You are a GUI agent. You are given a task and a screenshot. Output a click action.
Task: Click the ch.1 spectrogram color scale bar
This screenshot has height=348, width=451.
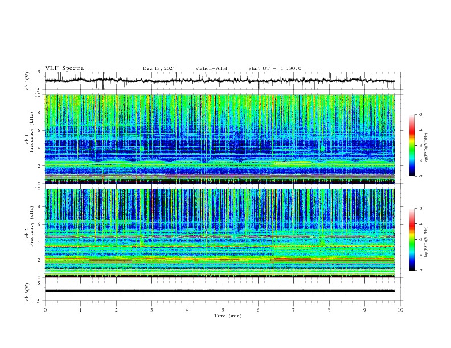[412, 146]
